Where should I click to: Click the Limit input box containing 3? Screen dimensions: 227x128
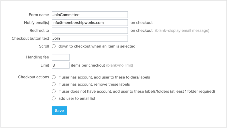click(60, 65)
